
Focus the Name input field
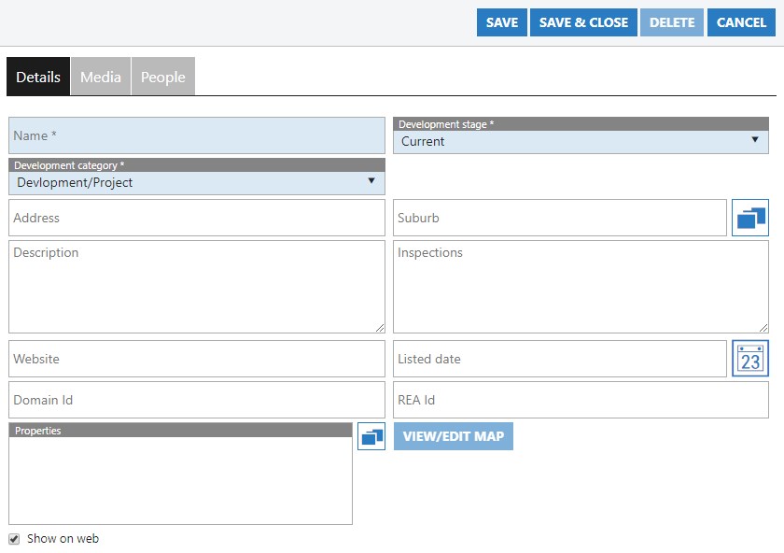tap(196, 135)
